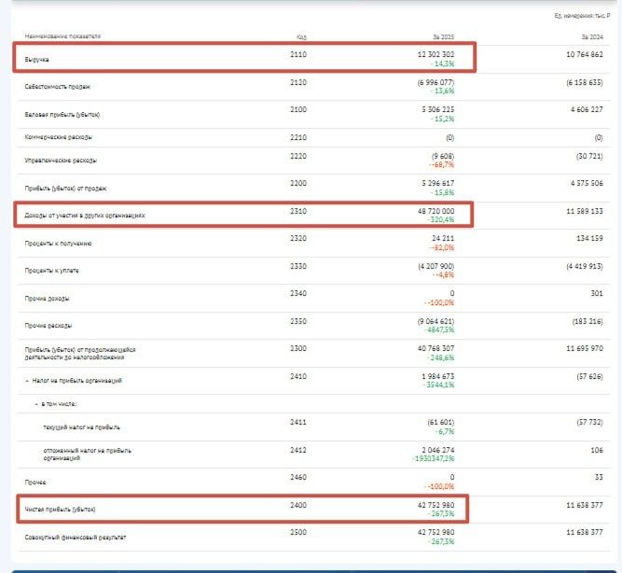Click gross profit value 5 306 225
This screenshot has width=622, height=573.
point(438,109)
